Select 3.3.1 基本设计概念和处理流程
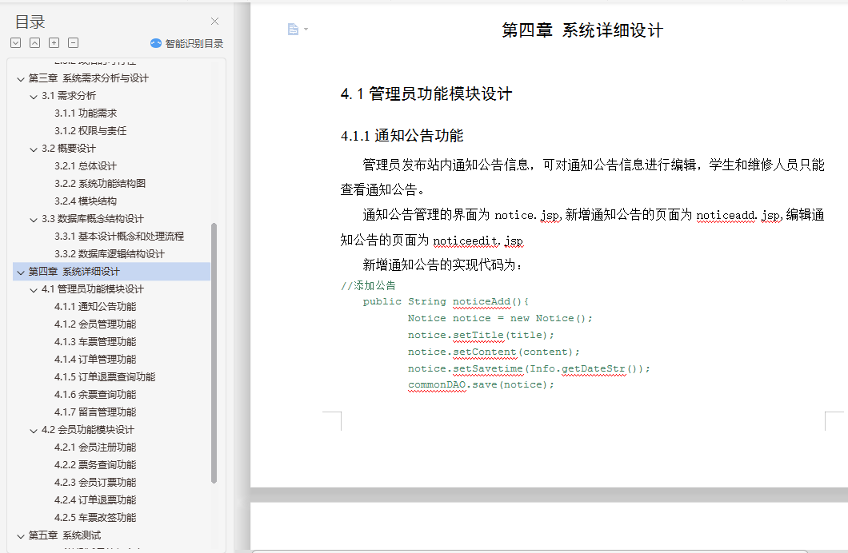 (x=119, y=236)
